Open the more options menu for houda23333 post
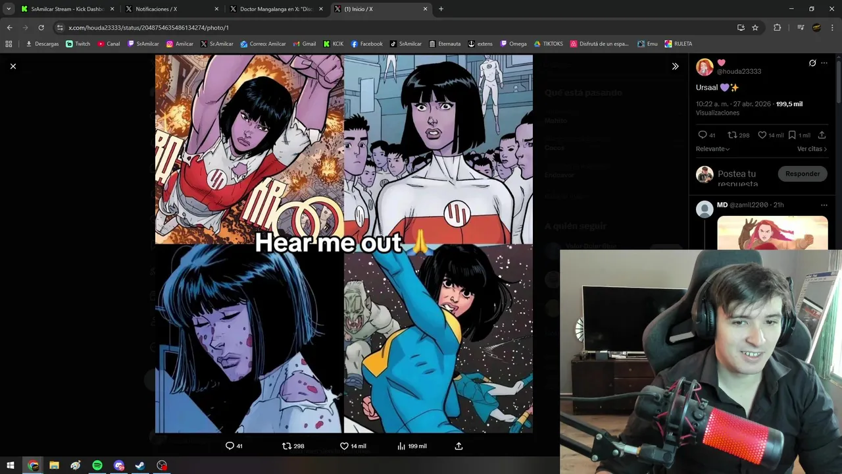This screenshot has width=842, height=474. (x=824, y=63)
